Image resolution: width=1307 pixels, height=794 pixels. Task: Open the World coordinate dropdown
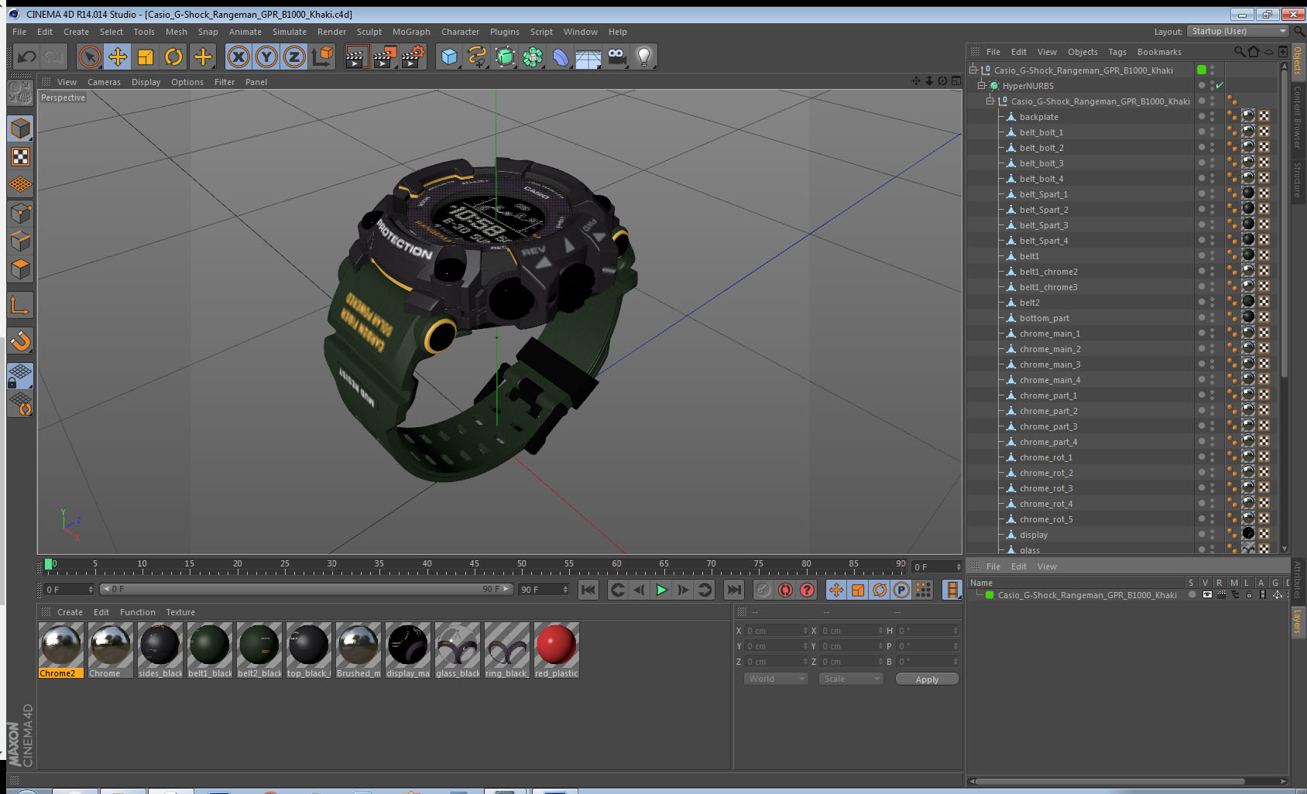pos(776,679)
